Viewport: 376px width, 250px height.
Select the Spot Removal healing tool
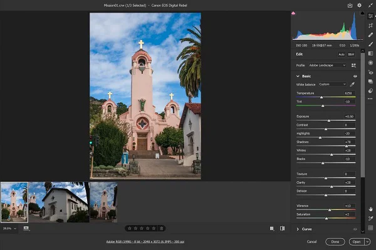371,34
